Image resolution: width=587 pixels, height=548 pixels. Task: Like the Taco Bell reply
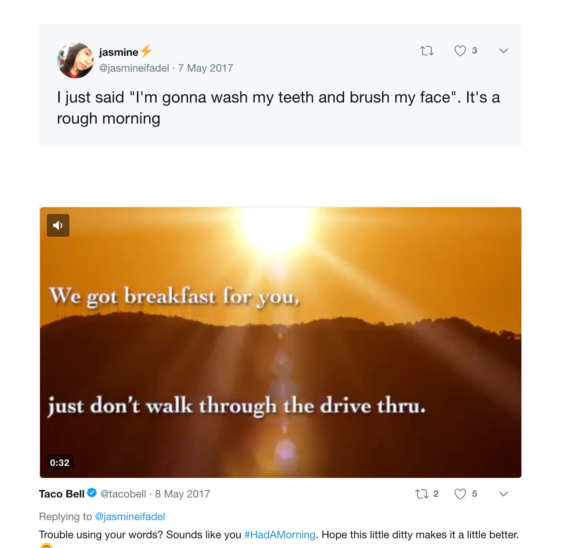(460, 494)
